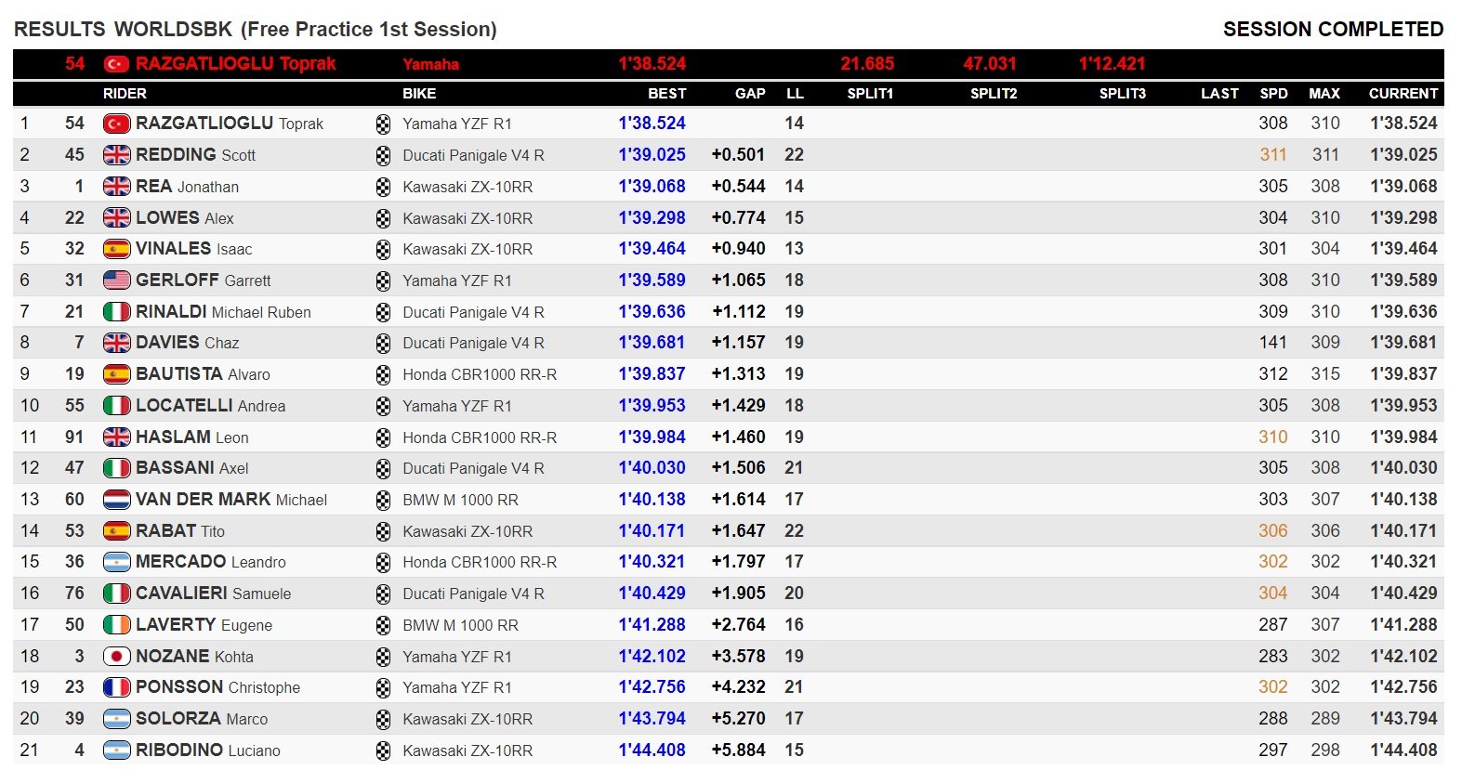The image size is (1475, 783).
Task: Click best lap time 1'44.408
Action: [652, 750]
